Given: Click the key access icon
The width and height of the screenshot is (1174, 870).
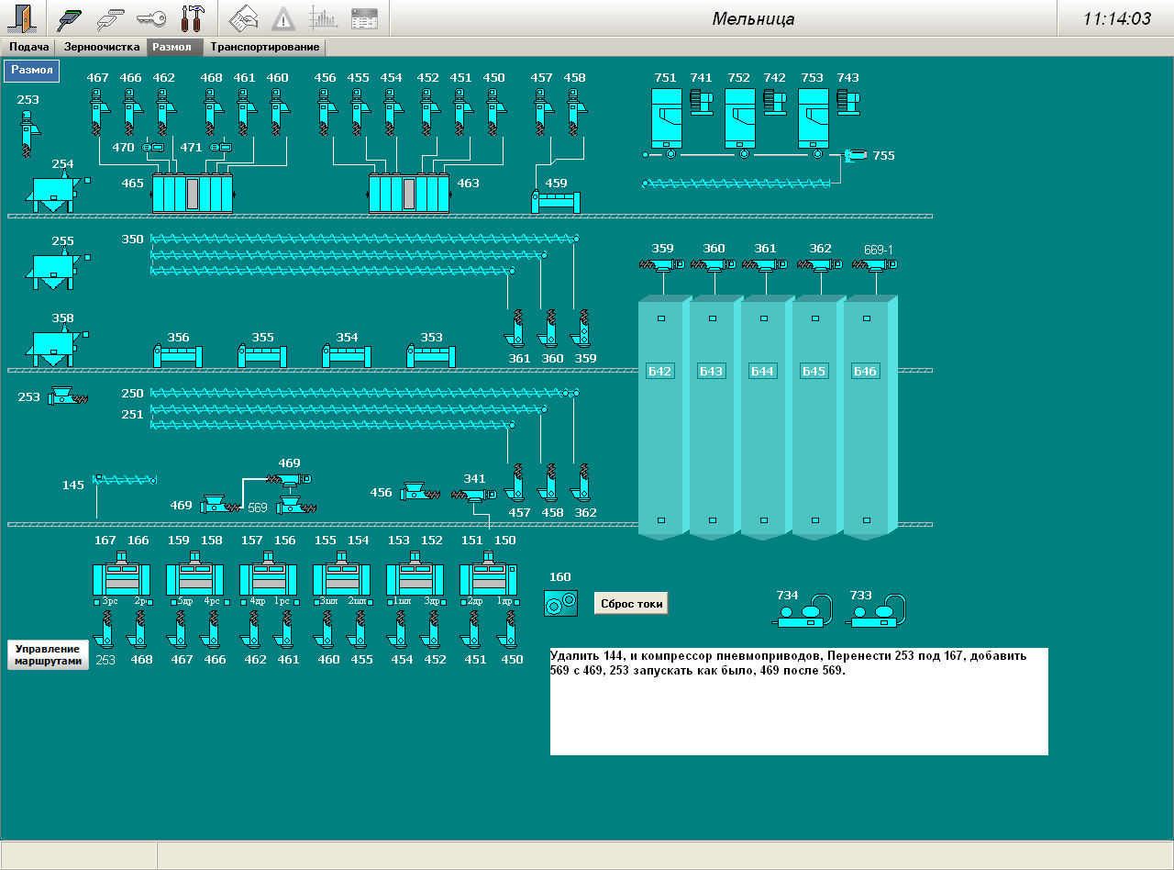Looking at the screenshot, I should click(150, 17).
